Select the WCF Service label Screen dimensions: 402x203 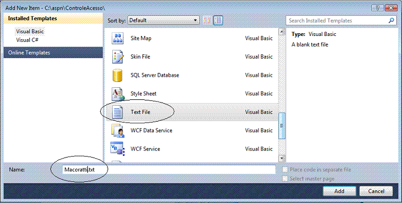pyautogui.click(x=145, y=149)
